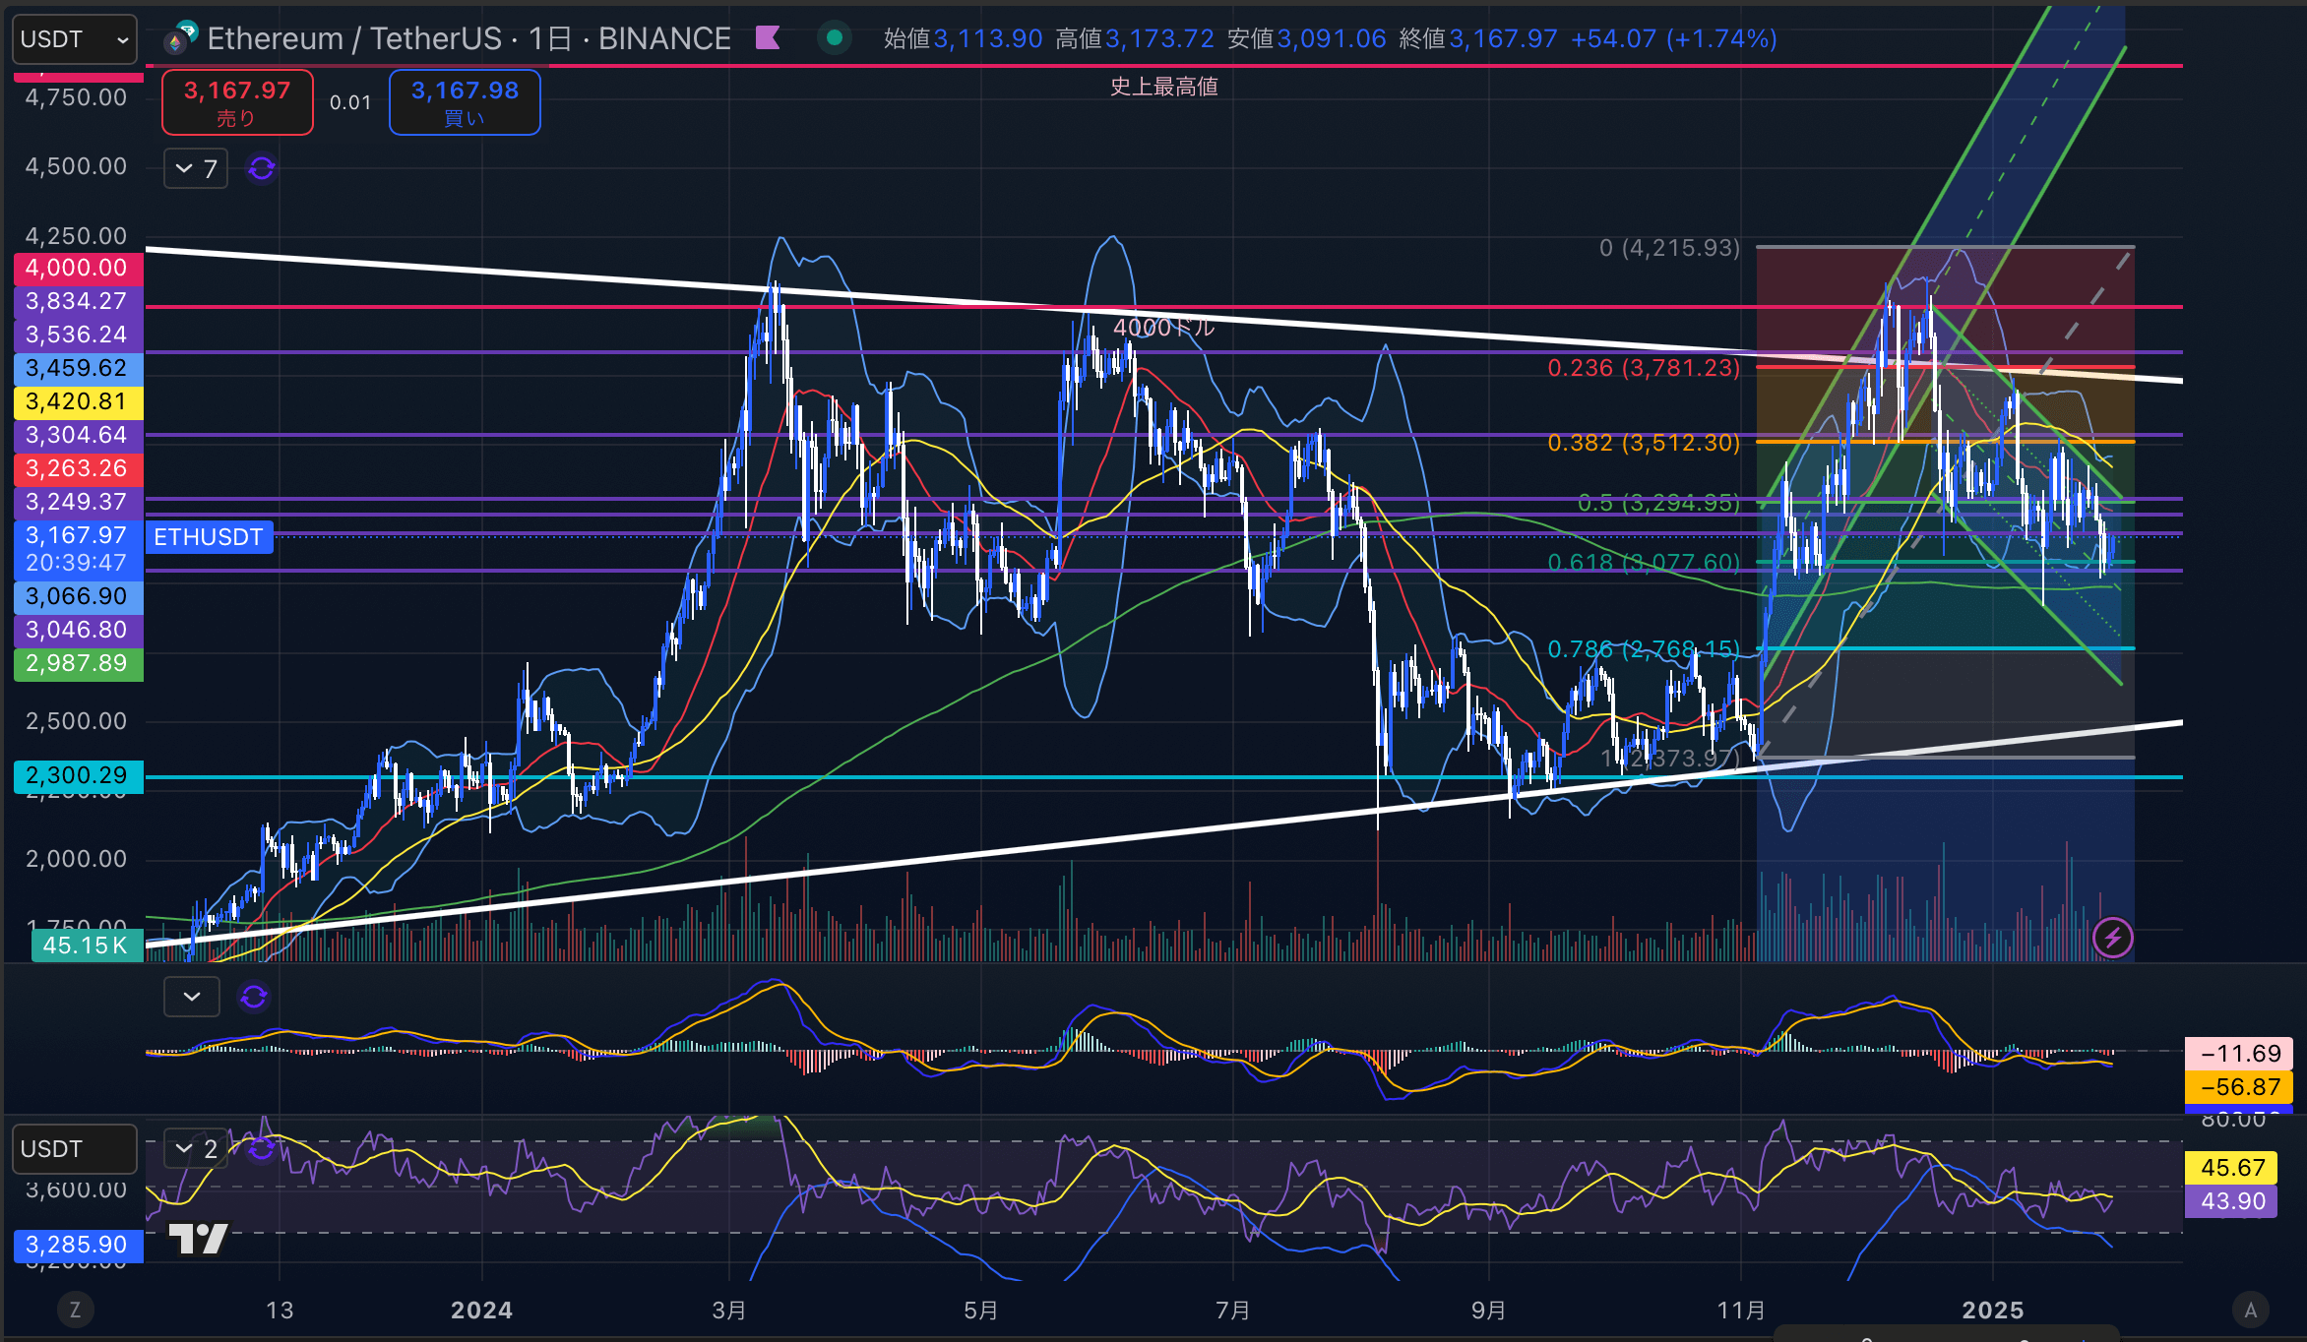Click the refresh icon in MACD pane

coord(254,997)
